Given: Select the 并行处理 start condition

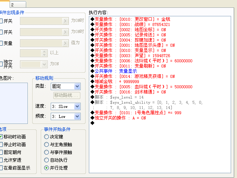Looking at the screenshot, I should pos(46,168).
